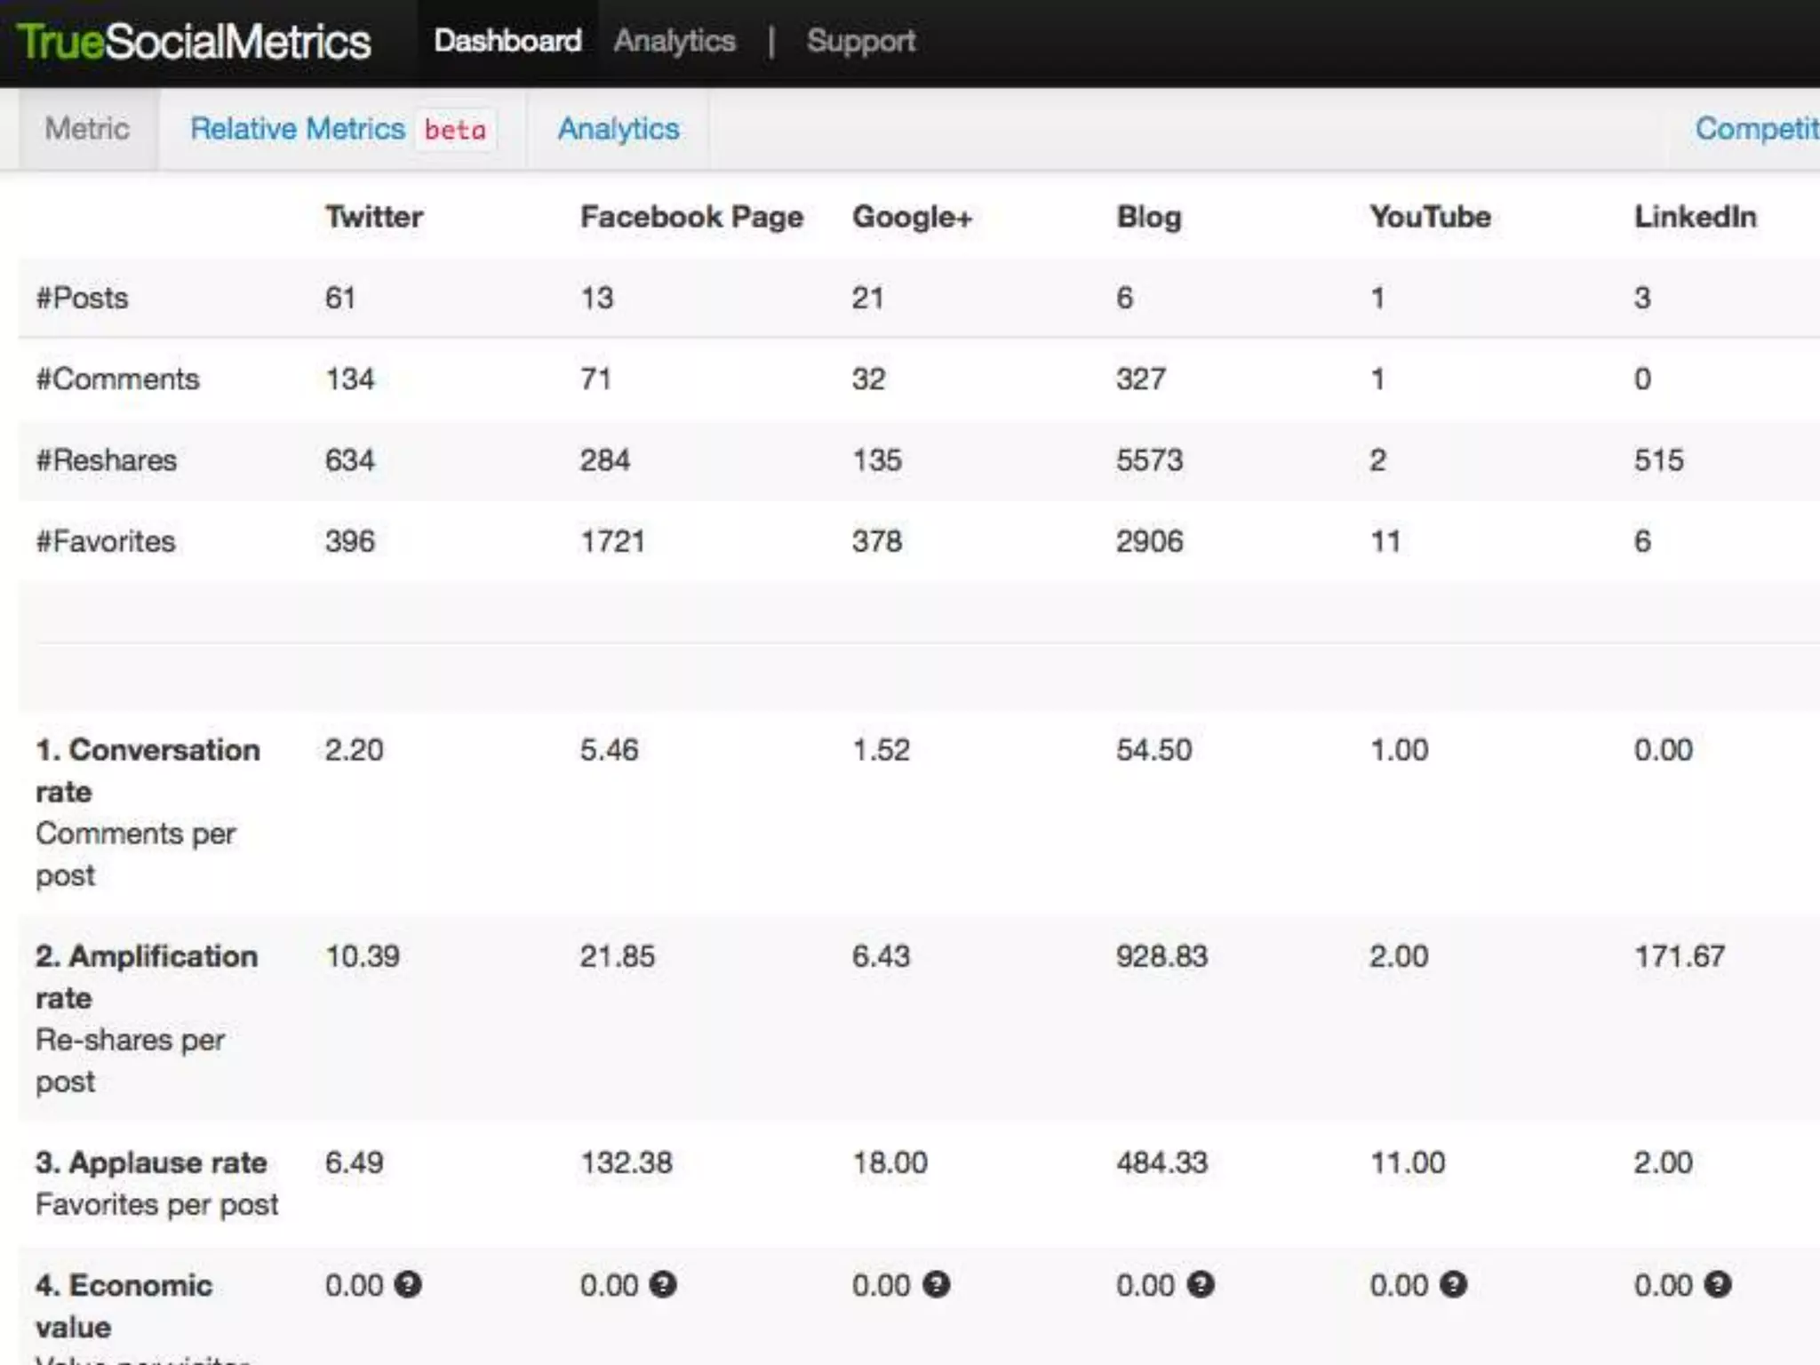Click the YouTube column header
The image size is (1820, 1365).
[1430, 217]
